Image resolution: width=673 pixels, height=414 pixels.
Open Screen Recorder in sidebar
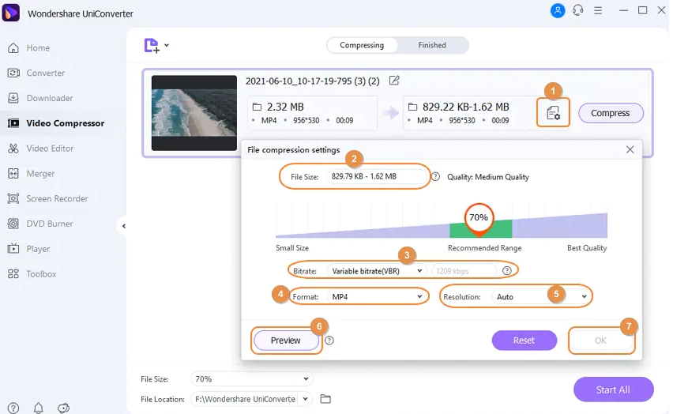[56, 198]
